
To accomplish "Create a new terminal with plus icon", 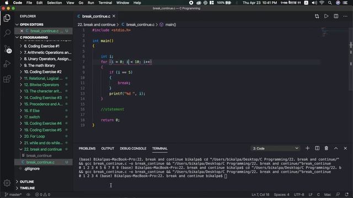I will [x=307, y=148].
